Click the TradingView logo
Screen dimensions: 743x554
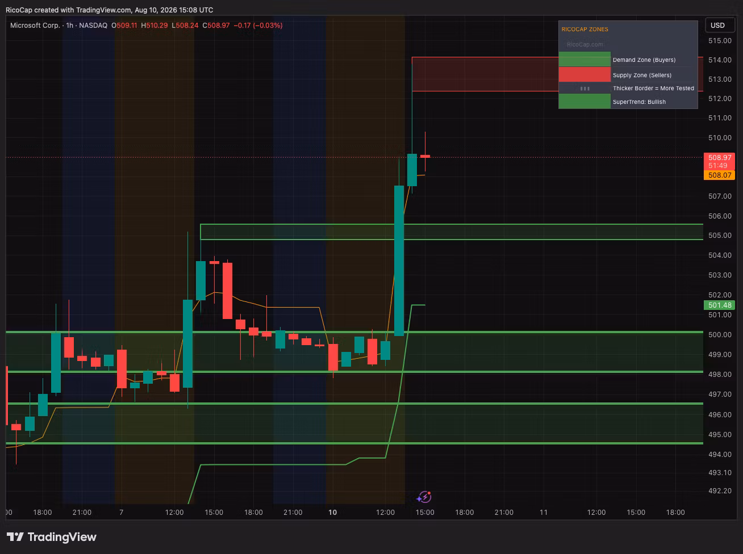click(52, 537)
